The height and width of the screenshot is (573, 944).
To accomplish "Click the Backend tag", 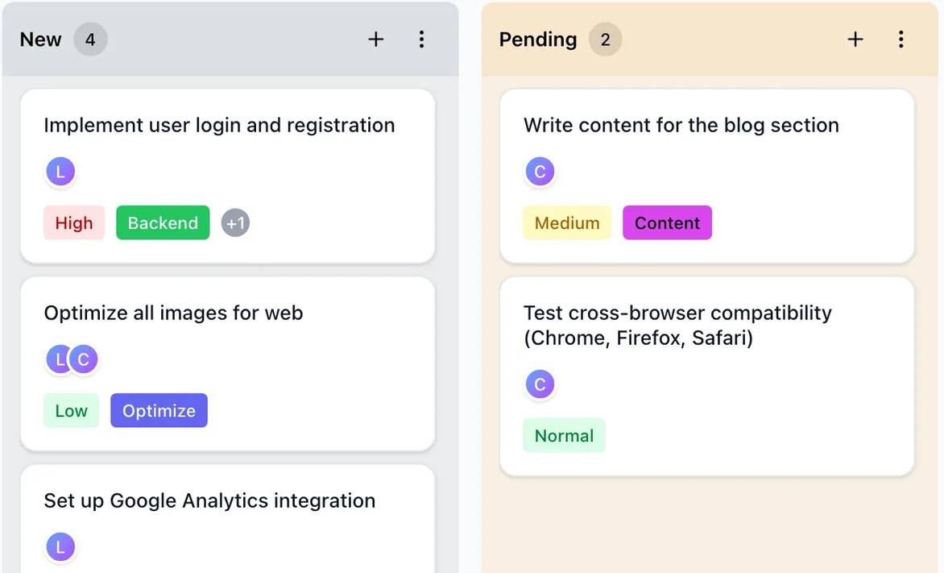I will point(164,223).
